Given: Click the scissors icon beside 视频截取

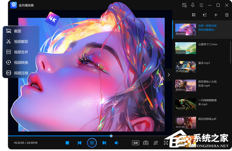Looking at the screenshot, I should [9, 41].
